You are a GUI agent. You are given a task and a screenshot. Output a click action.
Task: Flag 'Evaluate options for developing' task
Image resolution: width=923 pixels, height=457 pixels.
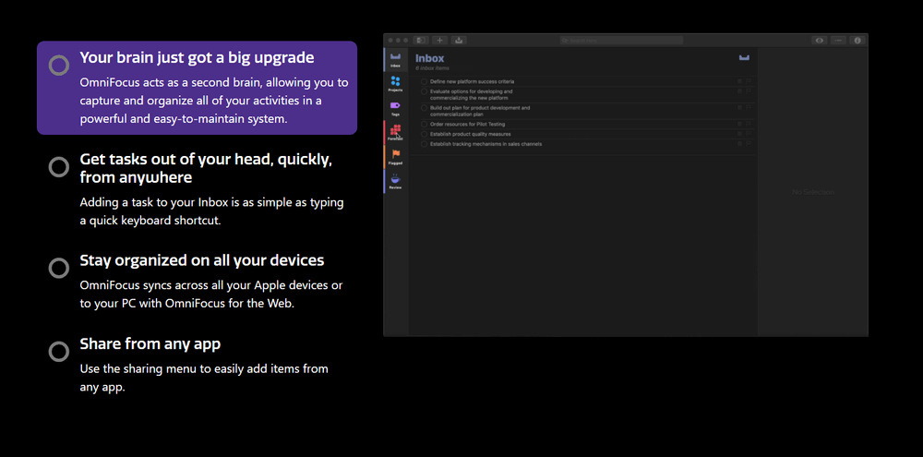click(749, 91)
